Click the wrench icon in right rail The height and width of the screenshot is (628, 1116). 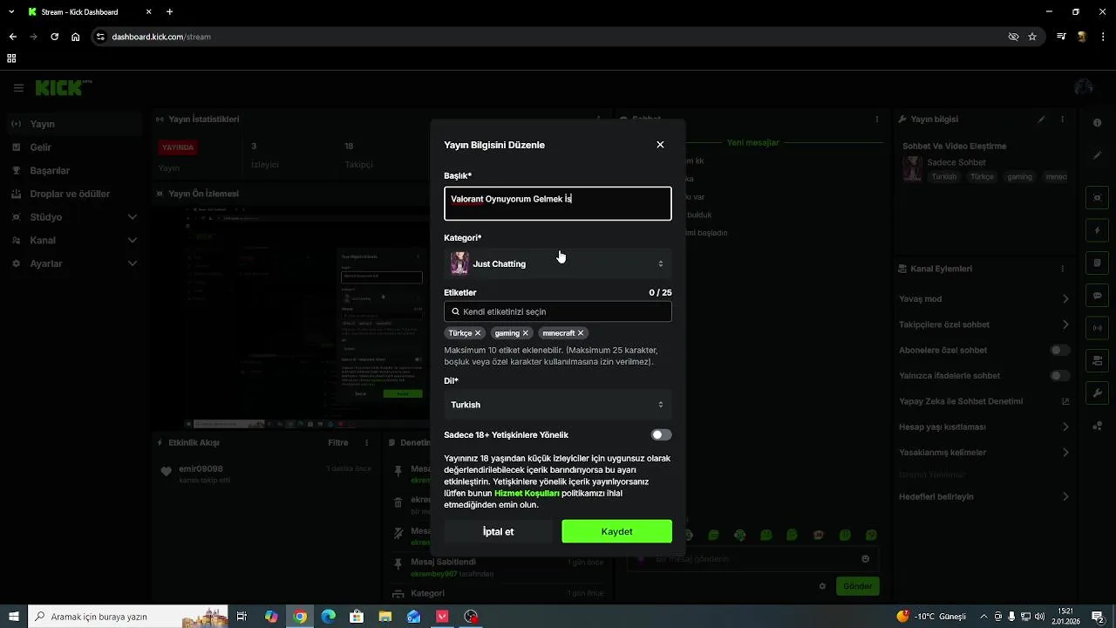[1097, 393]
